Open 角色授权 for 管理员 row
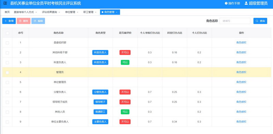Screen dimensions: 273x134 point(241,72)
